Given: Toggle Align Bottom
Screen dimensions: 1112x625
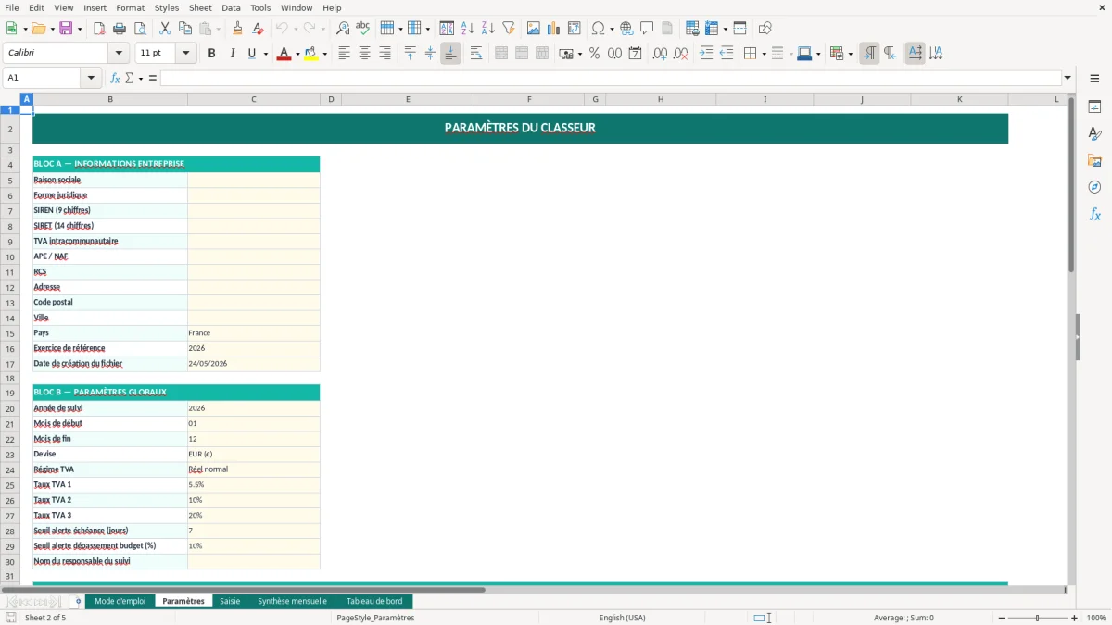Looking at the screenshot, I should coord(450,54).
